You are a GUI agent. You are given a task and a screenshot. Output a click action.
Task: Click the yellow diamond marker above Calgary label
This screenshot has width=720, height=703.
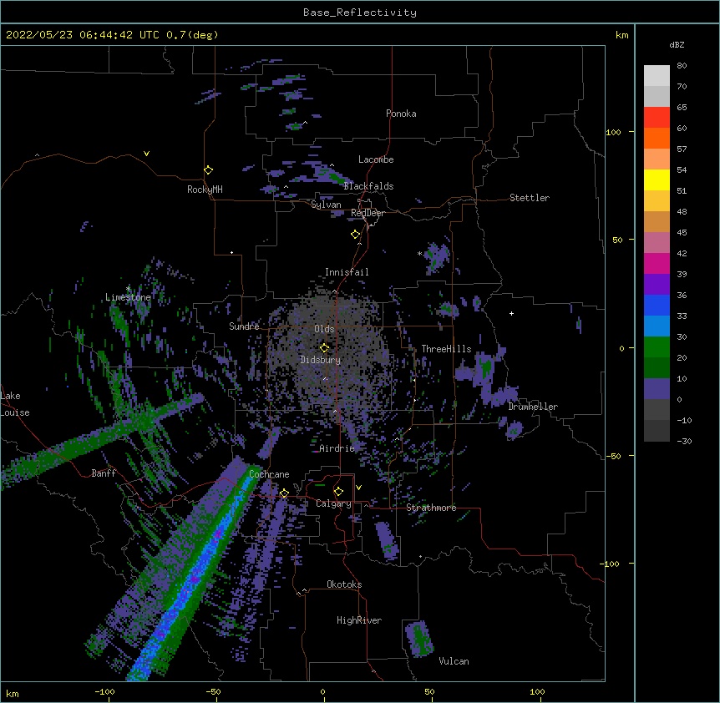click(x=338, y=492)
